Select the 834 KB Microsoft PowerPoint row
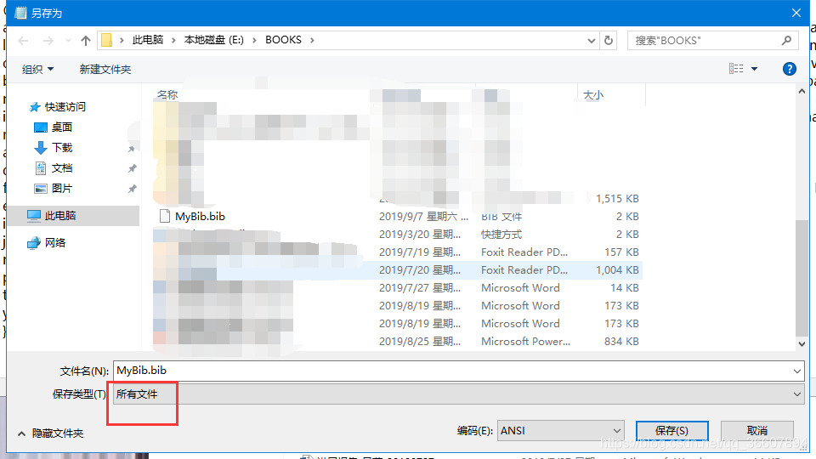Image resolution: width=816 pixels, height=459 pixels. click(399, 342)
